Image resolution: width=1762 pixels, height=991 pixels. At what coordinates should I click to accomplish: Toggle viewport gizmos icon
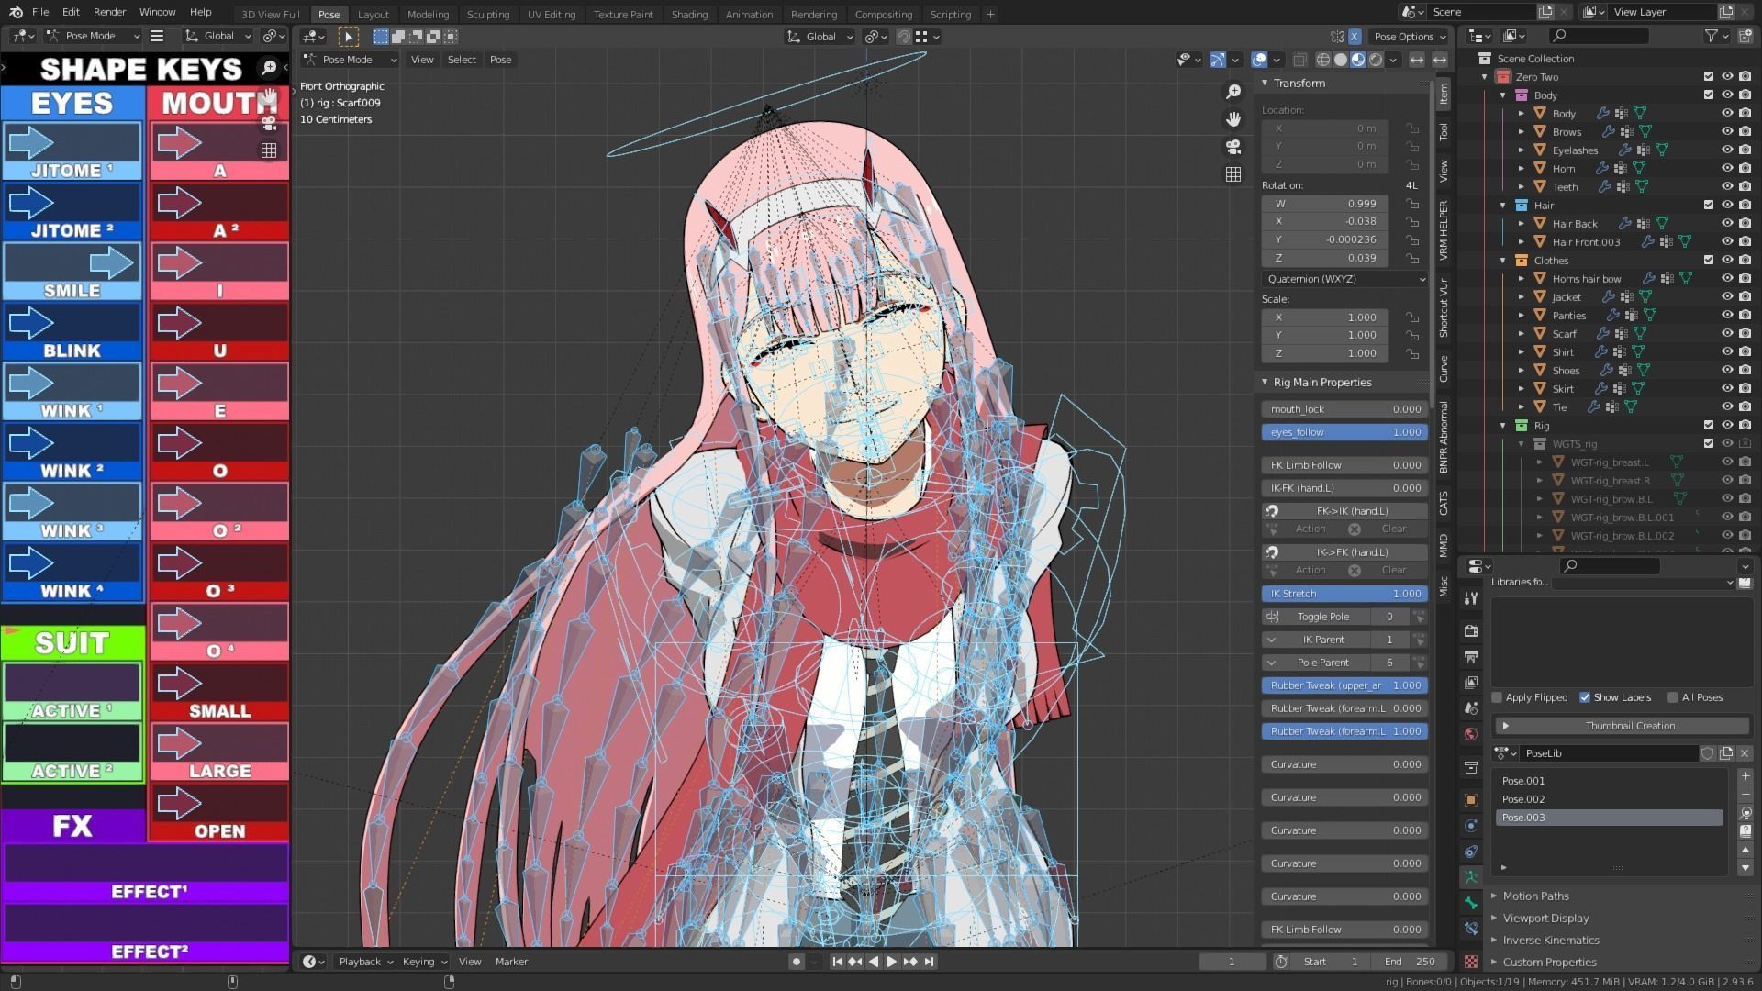tap(1218, 60)
